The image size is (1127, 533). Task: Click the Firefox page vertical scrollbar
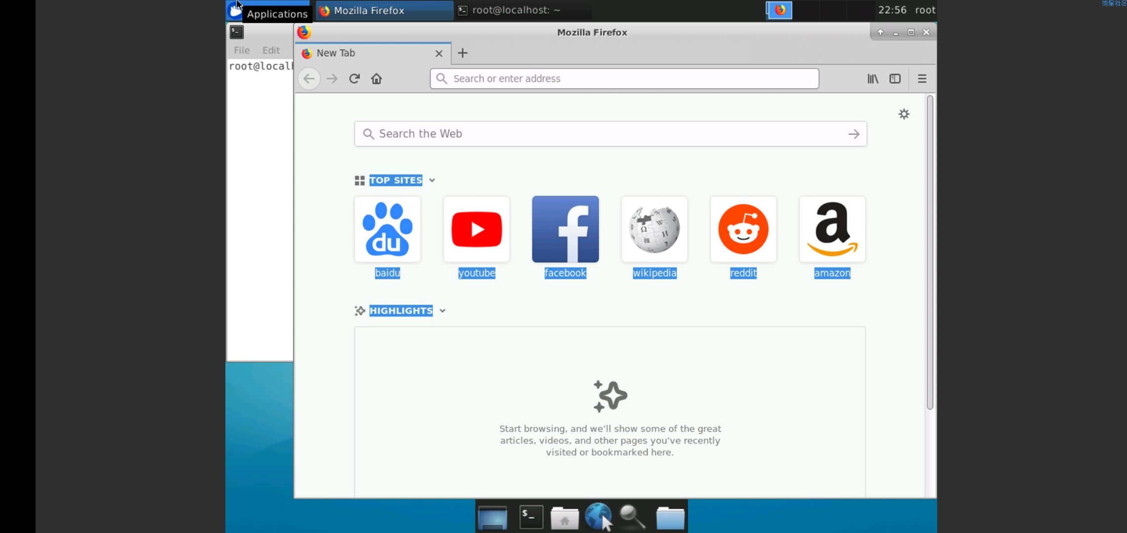930,252
